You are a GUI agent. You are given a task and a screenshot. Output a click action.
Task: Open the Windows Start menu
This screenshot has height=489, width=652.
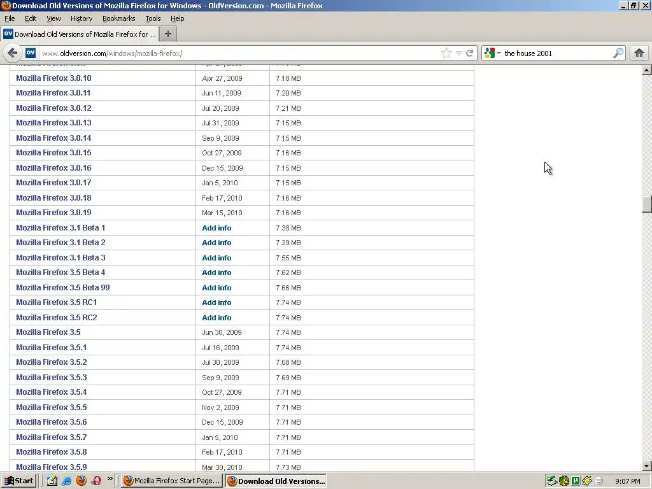[18, 481]
